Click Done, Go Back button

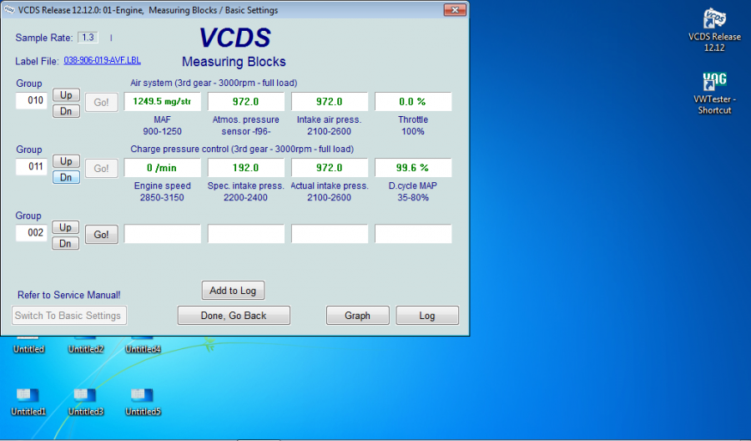pos(234,316)
